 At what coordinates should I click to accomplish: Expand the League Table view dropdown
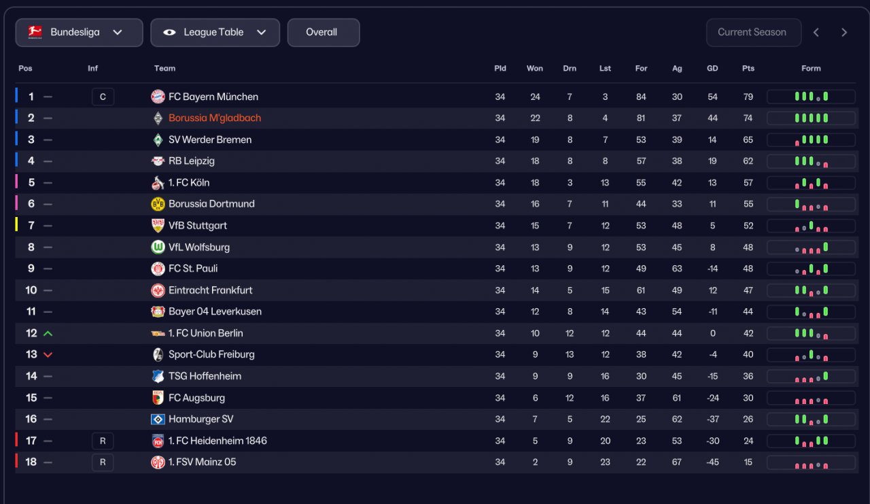(215, 33)
